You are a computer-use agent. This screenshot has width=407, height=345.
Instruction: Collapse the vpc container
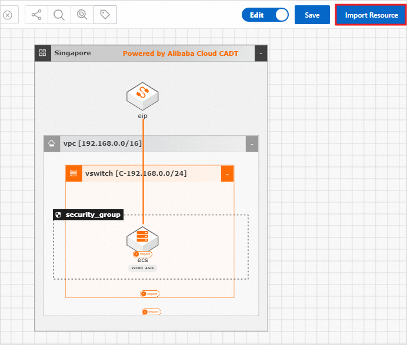(252, 144)
